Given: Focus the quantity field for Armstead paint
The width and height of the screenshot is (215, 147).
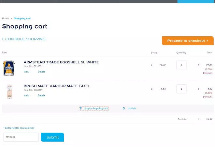Looking at the screenshot, I should click(181, 65).
